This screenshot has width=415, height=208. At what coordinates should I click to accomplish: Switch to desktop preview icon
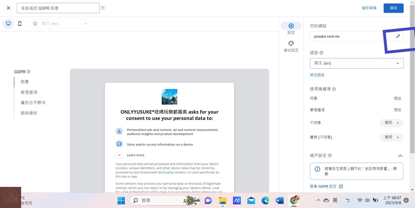coord(8,24)
